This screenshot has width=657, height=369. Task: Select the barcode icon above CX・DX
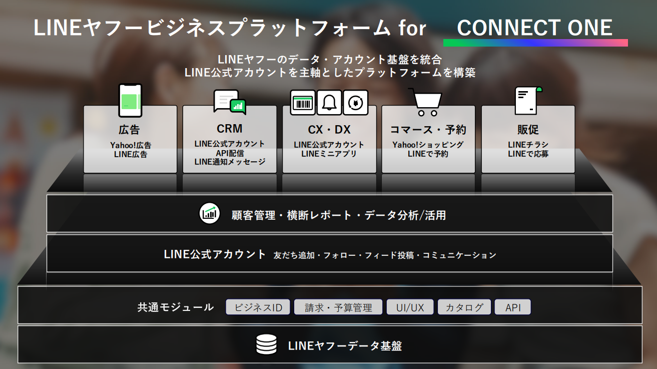pyautogui.click(x=303, y=103)
